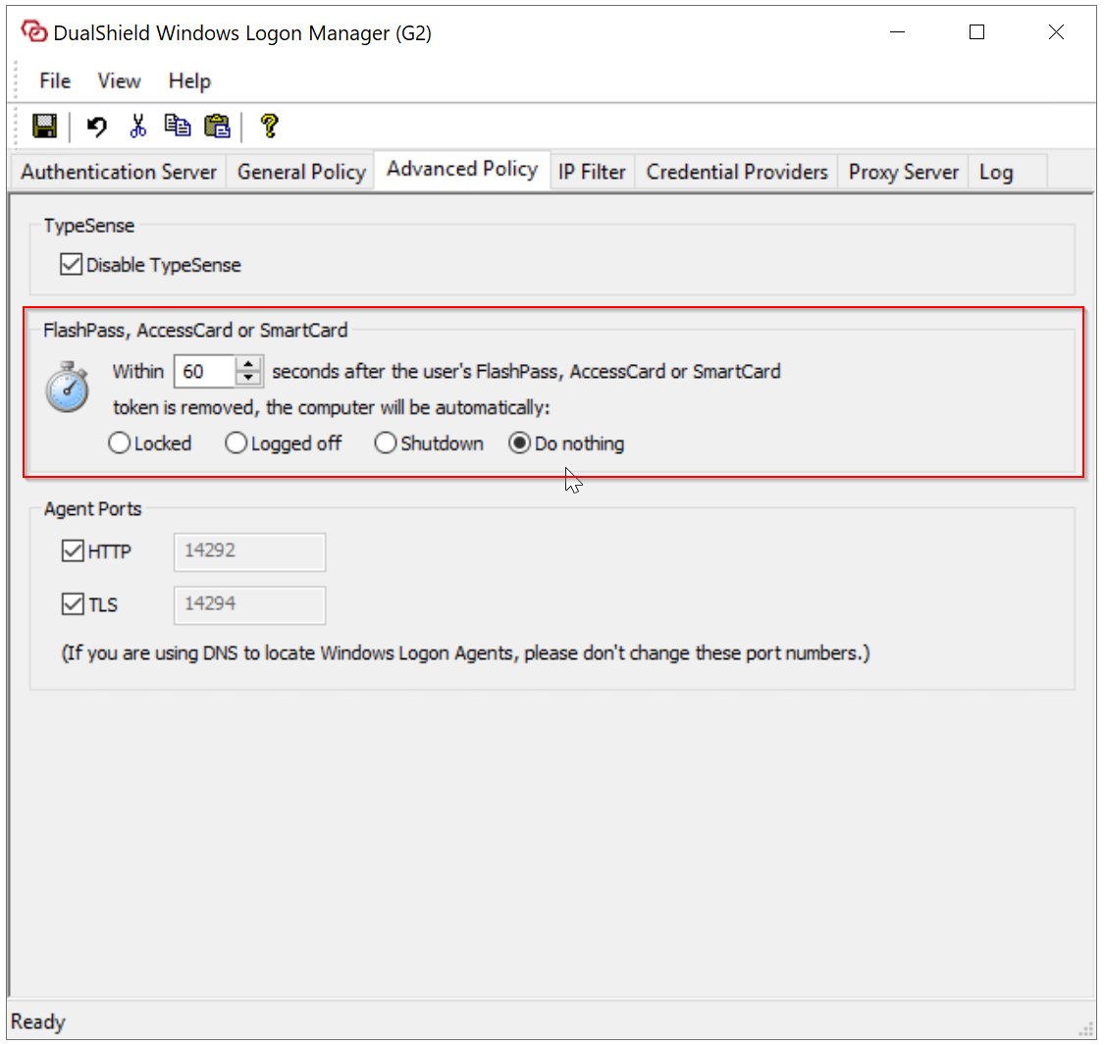
Task: Click the yellow Help question mark icon
Action: click(x=269, y=126)
